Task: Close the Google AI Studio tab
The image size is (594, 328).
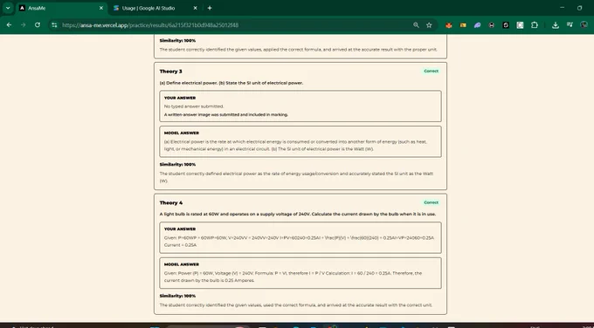Action: pyautogui.click(x=195, y=8)
